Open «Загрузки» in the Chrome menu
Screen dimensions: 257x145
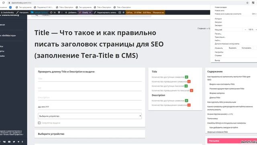tap(218, 22)
